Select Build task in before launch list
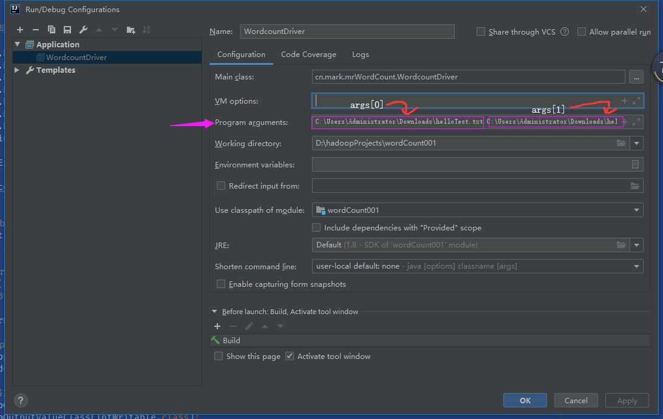663x419 pixels. (430, 340)
